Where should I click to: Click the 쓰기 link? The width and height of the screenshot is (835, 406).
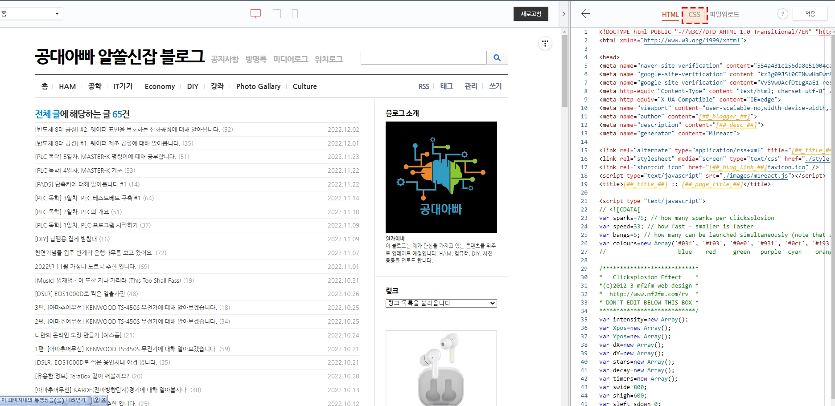(495, 86)
